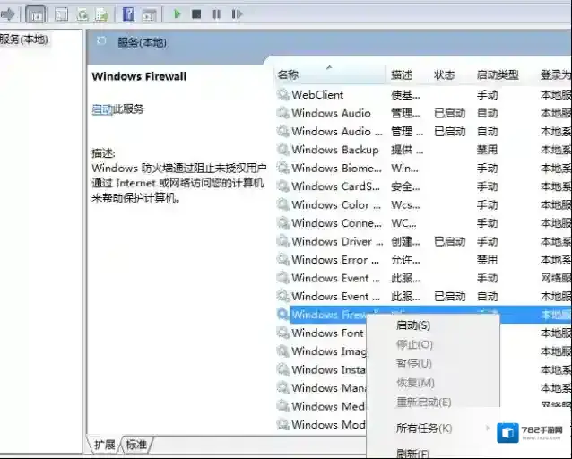Click the forward arrow navigation icon
572x459 pixels.
click(x=9, y=13)
